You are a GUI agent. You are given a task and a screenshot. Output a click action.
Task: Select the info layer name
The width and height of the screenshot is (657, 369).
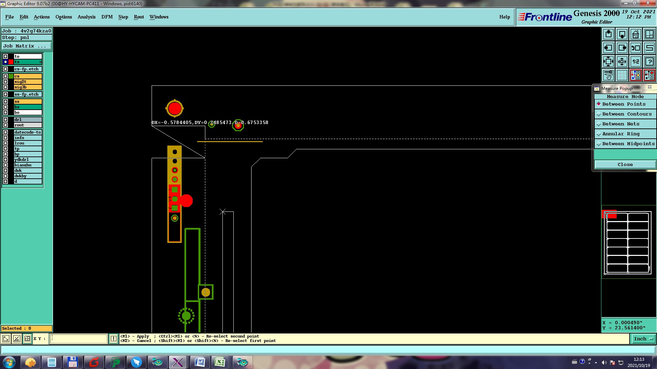pos(28,138)
